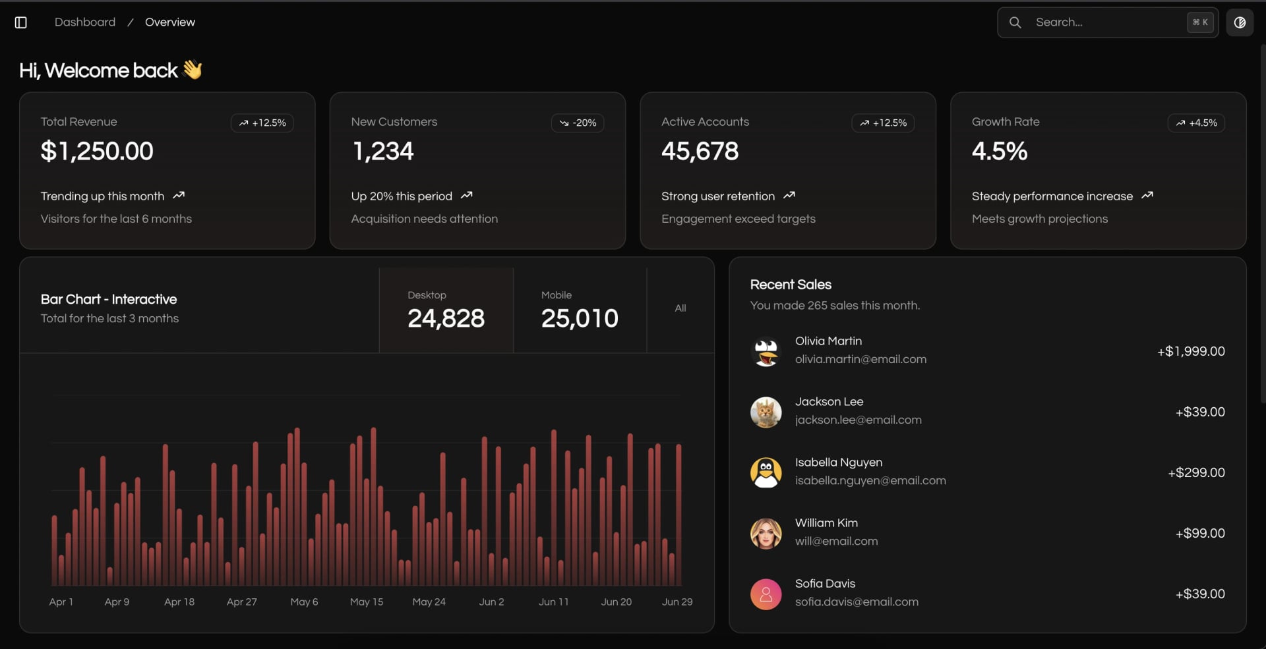Click Active Accounts +12.5% trend badge
Image resolution: width=1266 pixels, height=649 pixels.
(883, 123)
